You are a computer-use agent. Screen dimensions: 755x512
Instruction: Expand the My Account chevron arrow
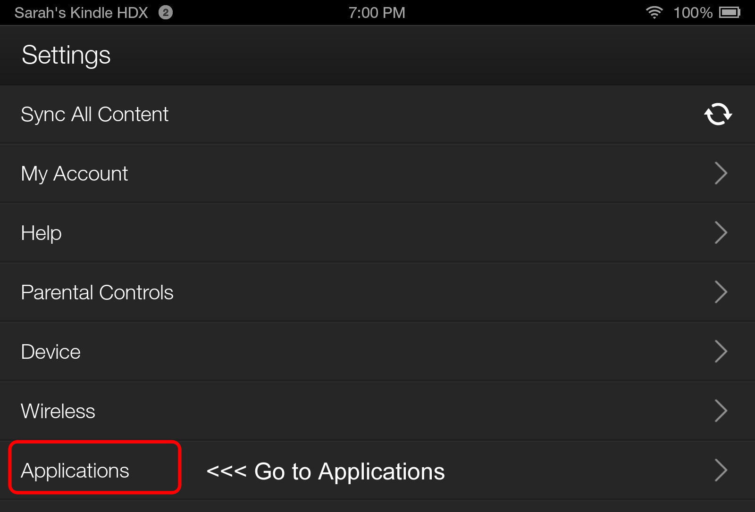click(721, 173)
